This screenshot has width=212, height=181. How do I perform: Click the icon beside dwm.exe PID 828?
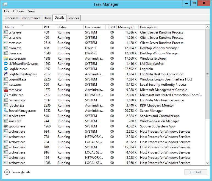click(x=6, y=48)
